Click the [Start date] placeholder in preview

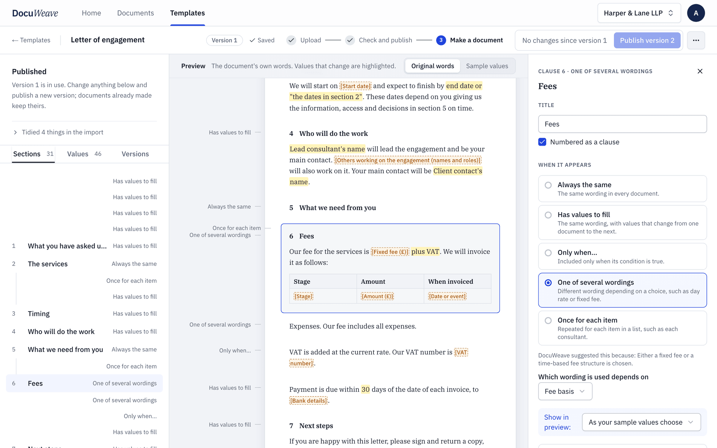pyautogui.click(x=355, y=86)
